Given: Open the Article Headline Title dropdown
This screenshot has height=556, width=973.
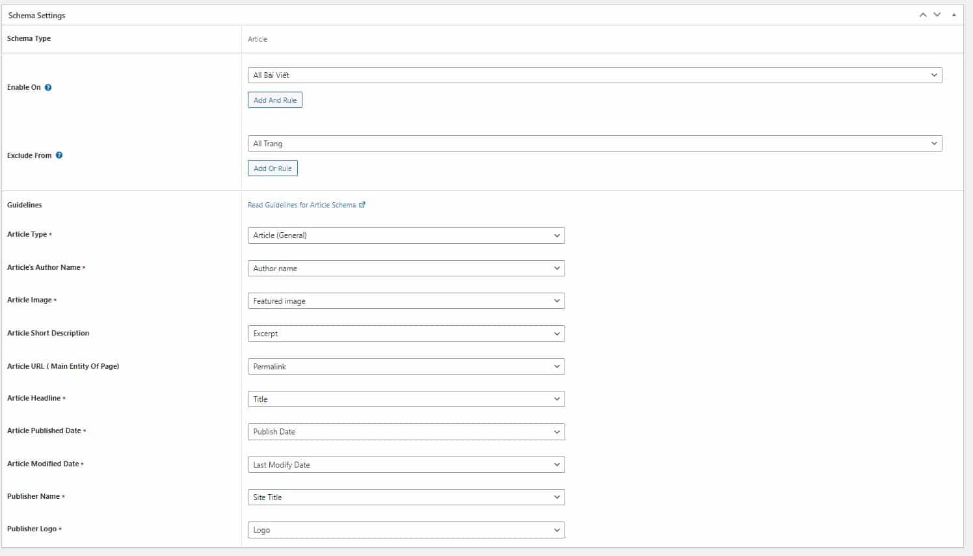Looking at the screenshot, I should [407, 399].
